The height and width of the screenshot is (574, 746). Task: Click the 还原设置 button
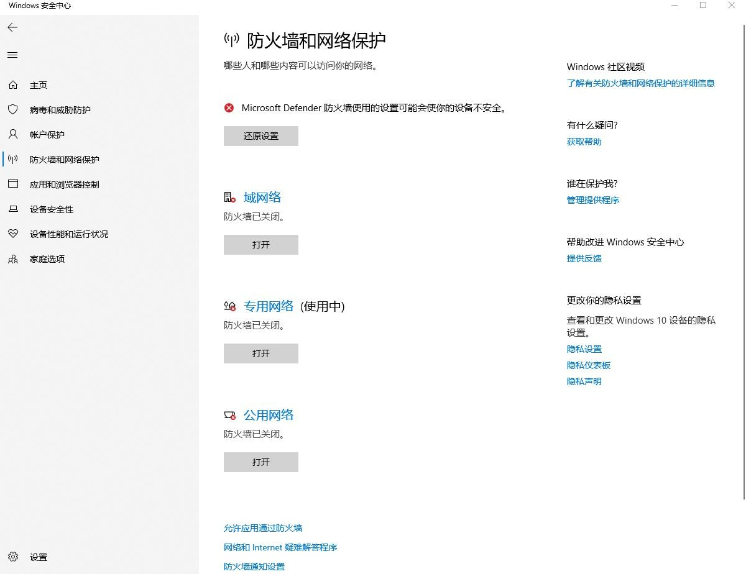pos(261,136)
